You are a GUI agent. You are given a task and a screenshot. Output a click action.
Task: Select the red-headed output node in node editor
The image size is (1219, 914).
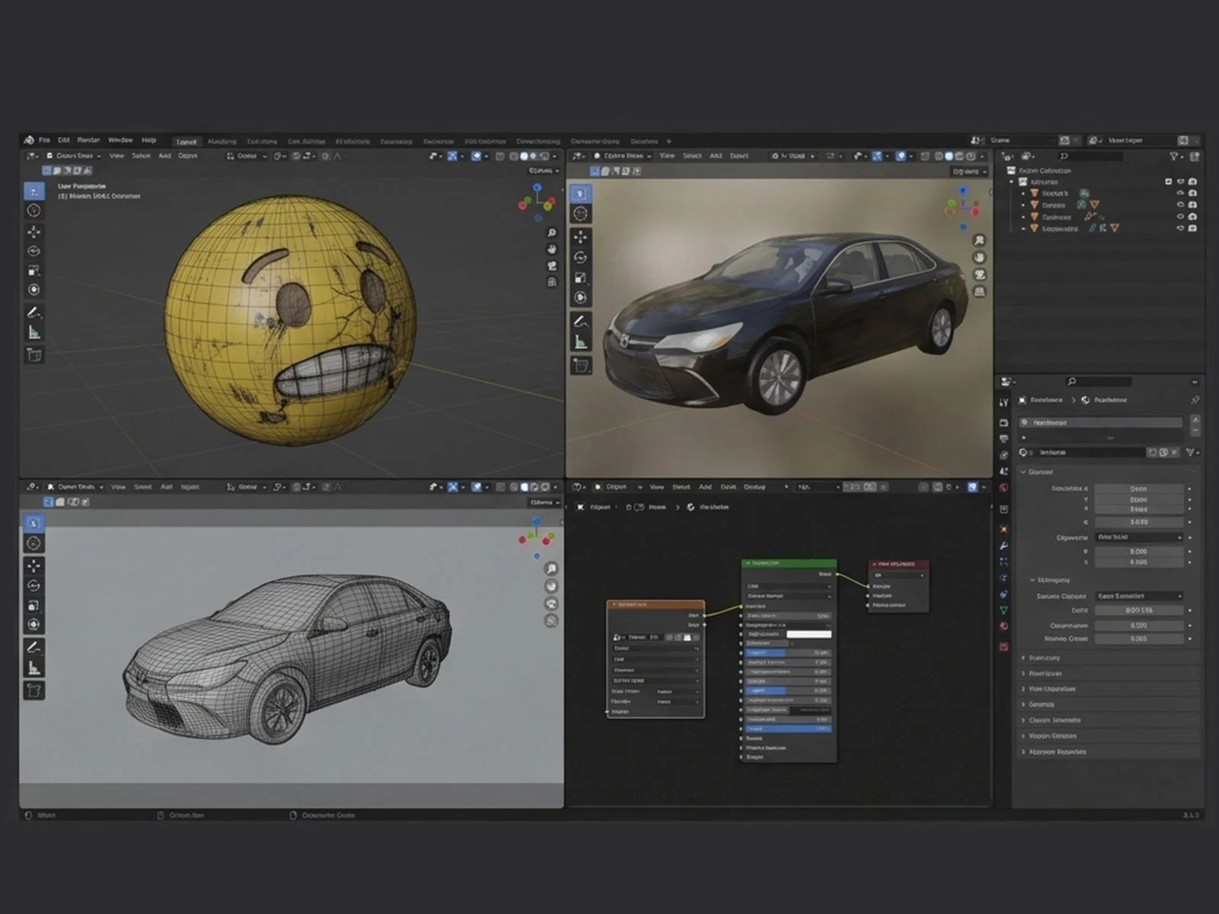click(x=898, y=586)
